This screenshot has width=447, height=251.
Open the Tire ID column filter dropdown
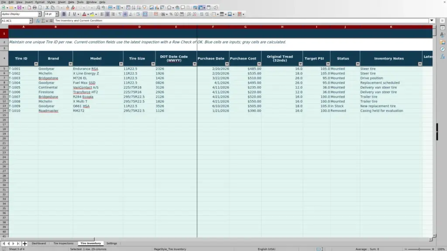pyautogui.click(x=36, y=64)
